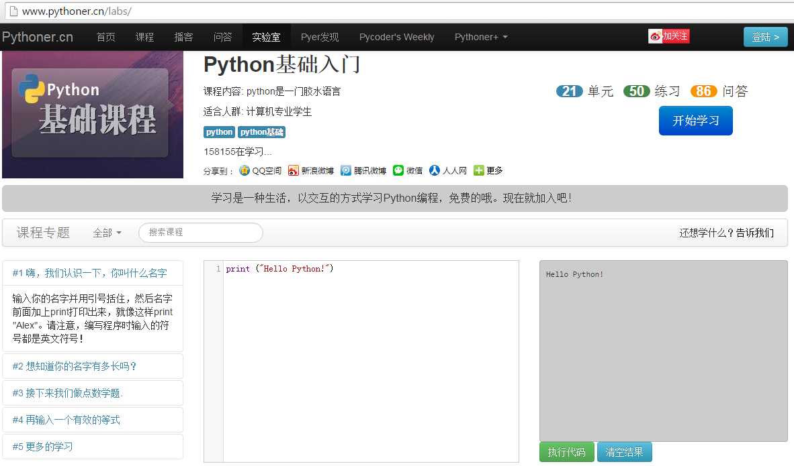Click the code editor print line
Screen dimensions: 794x466
[279, 268]
